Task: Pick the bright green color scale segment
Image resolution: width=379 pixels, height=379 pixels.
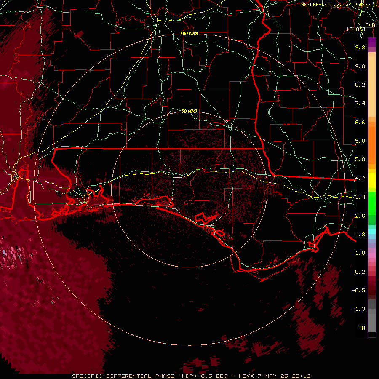Action: point(372,203)
